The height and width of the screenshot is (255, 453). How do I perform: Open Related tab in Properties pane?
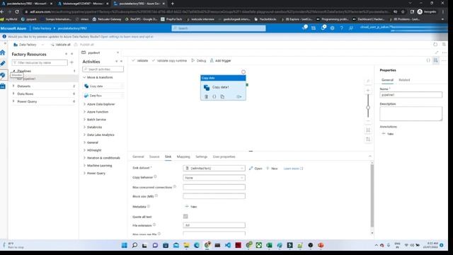pos(404,80)
